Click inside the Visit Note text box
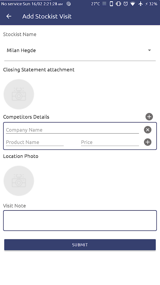The image size is (160, 285). pyautogui.click(x=80, y=221)
